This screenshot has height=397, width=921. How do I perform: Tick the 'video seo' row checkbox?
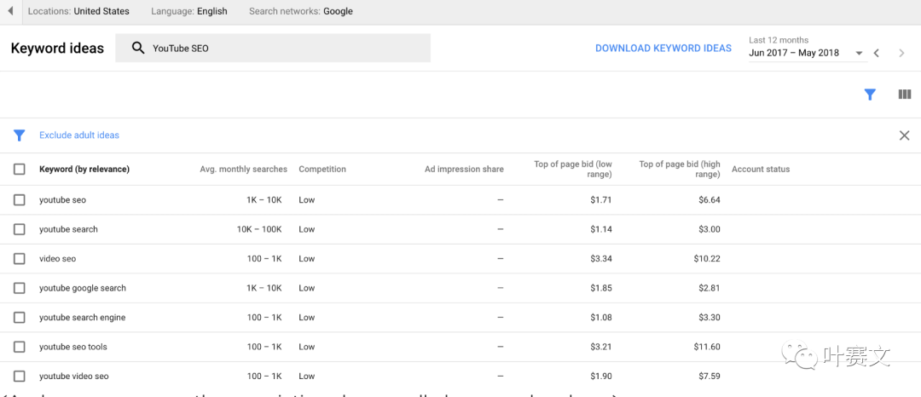(x=20, y=259)
